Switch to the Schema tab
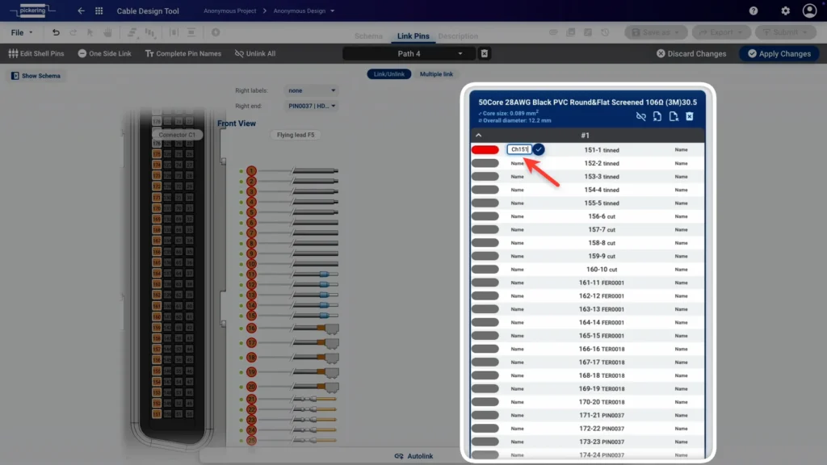 point(368,36)
